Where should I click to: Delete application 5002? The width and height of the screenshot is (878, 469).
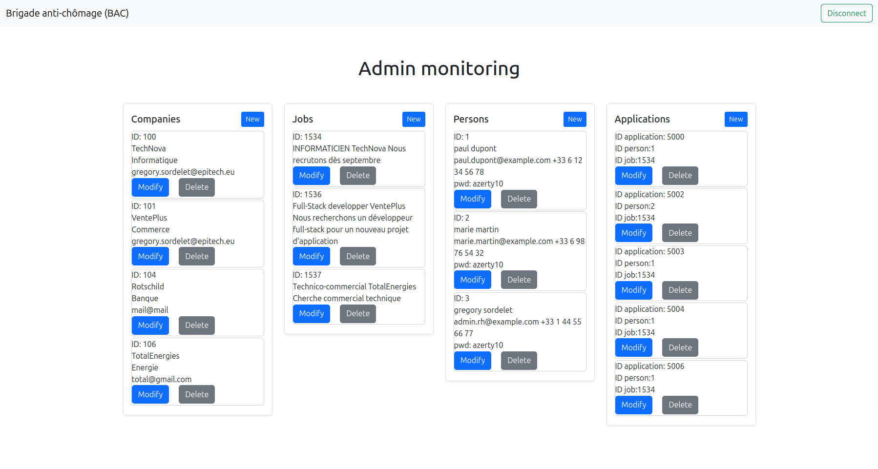pyautogui.click(x=680, y=233)
